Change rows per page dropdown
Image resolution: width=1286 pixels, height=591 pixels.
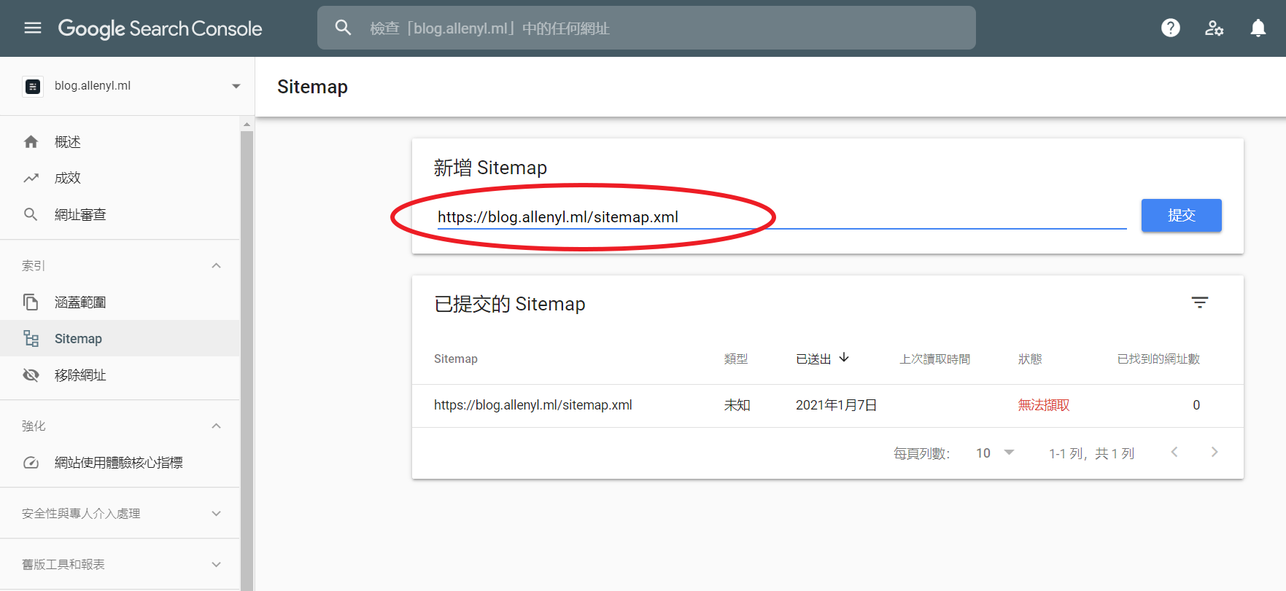(995, 453)
